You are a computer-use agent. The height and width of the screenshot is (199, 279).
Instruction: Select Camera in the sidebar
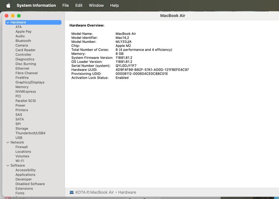tap(22, 45)
